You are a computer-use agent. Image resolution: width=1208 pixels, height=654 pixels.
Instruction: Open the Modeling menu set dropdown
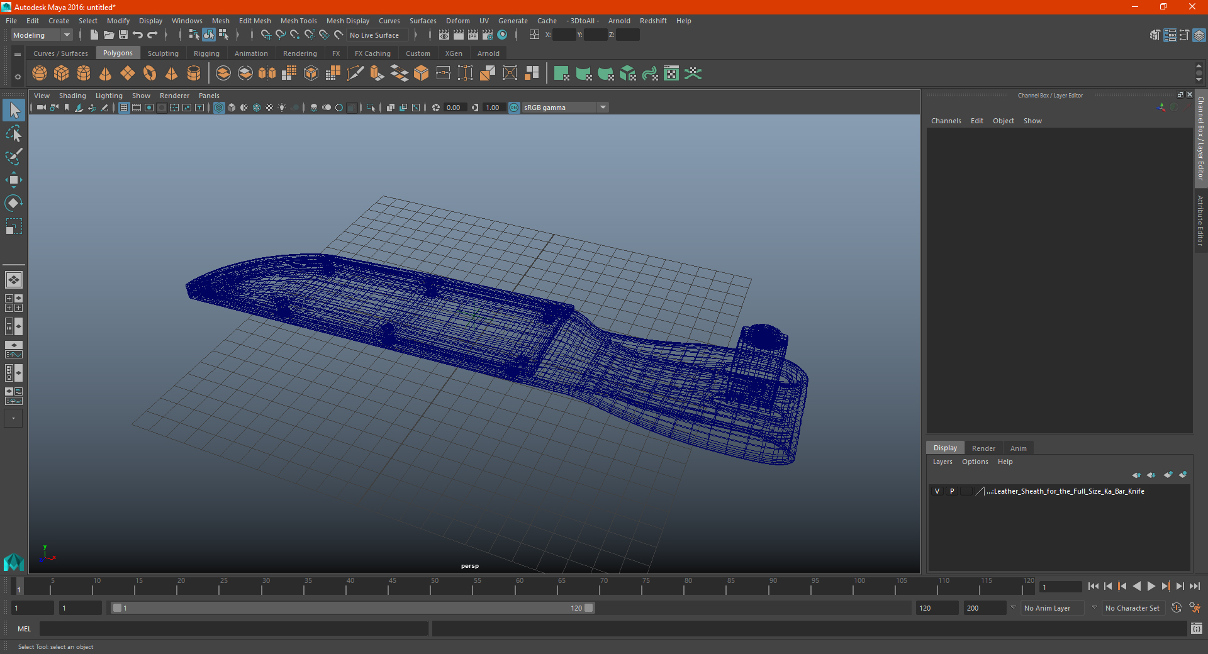(x=42, y=35)
